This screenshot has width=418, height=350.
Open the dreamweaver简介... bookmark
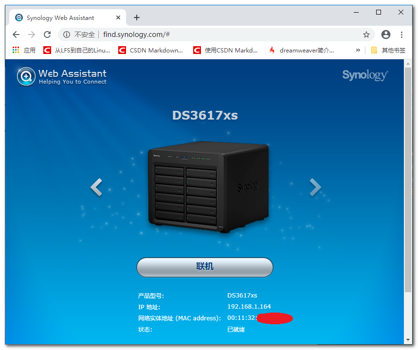point(302,50)
